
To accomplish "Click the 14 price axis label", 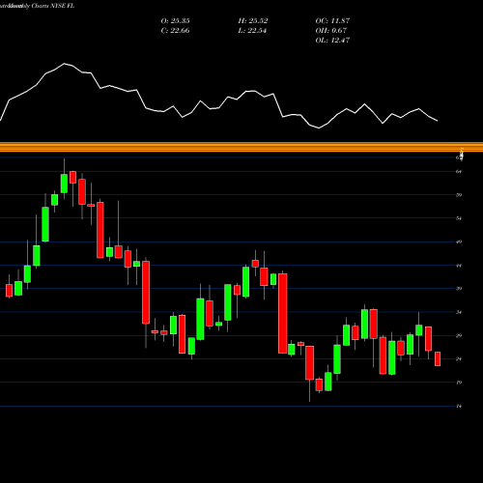I will (x=459, y=406).
